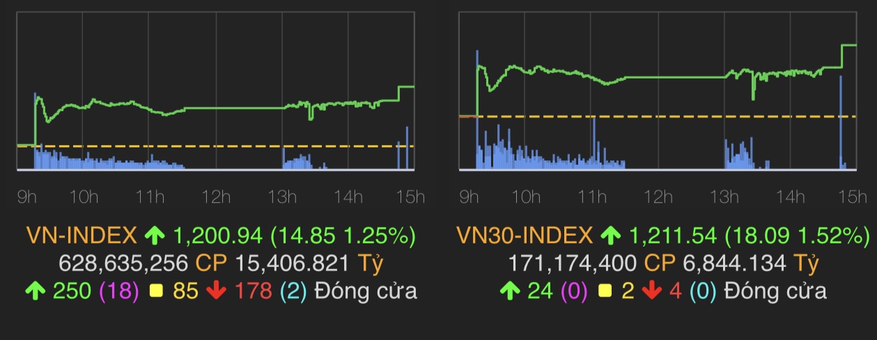The width and height of the screenshot is (877, 340).
Task: Click the VN-INDEX volume 628,635,256
Action: [124, 264]
